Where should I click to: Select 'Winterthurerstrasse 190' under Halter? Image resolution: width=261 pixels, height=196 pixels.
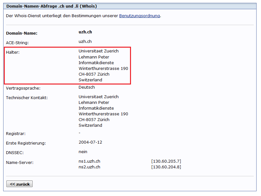(103, 69)
